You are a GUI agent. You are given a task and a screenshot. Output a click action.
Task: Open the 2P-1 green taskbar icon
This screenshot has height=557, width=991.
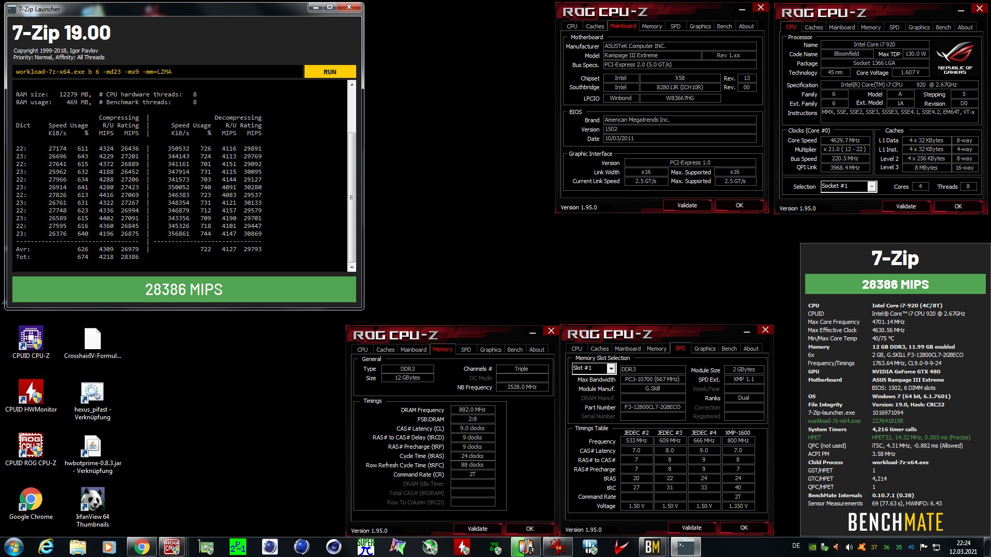tap(238, 547)
